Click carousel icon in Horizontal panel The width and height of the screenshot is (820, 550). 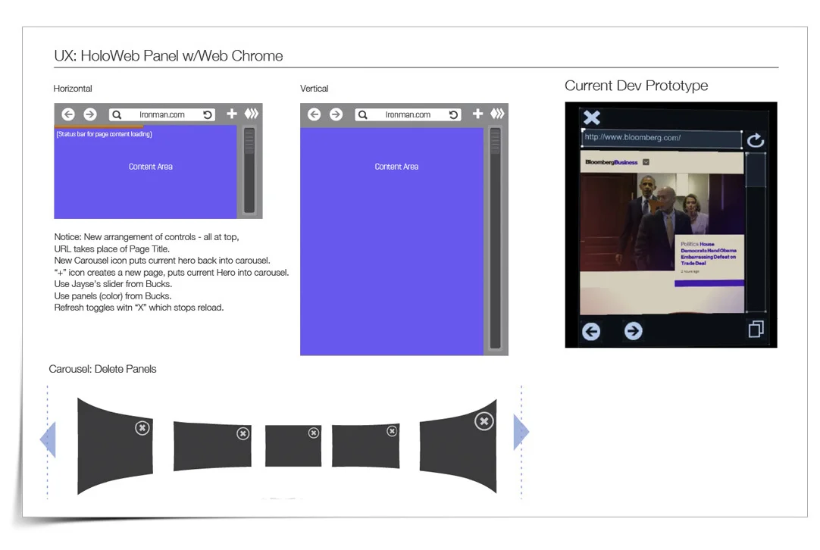252,114
